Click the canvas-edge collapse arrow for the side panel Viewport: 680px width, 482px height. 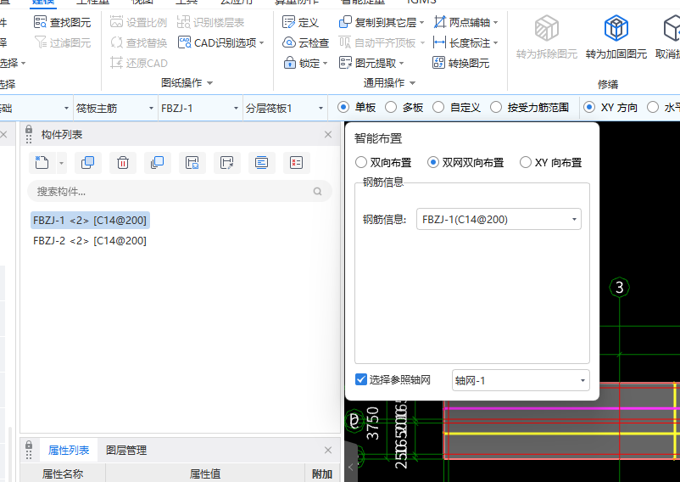point(351,467)
